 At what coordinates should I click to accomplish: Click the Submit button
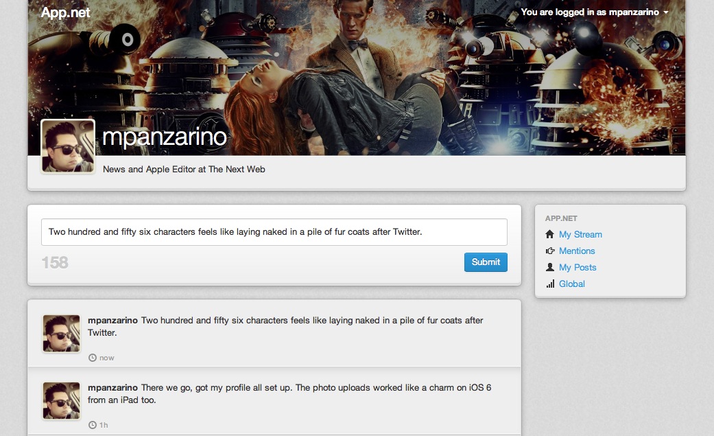(486, 262)
